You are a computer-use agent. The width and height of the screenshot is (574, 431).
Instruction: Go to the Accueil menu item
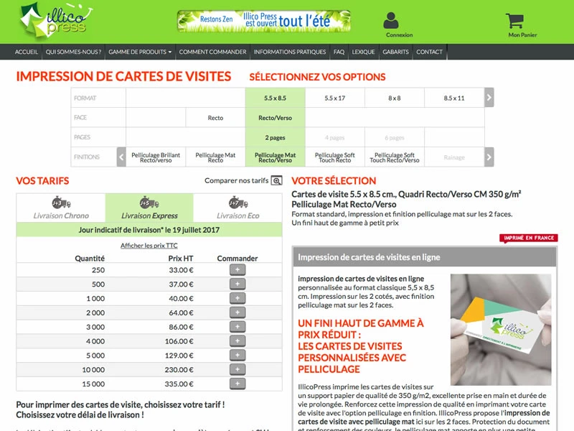[27, 52]
